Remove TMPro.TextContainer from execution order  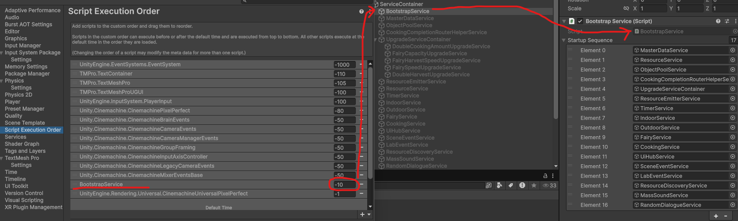[x=362, y=74]
